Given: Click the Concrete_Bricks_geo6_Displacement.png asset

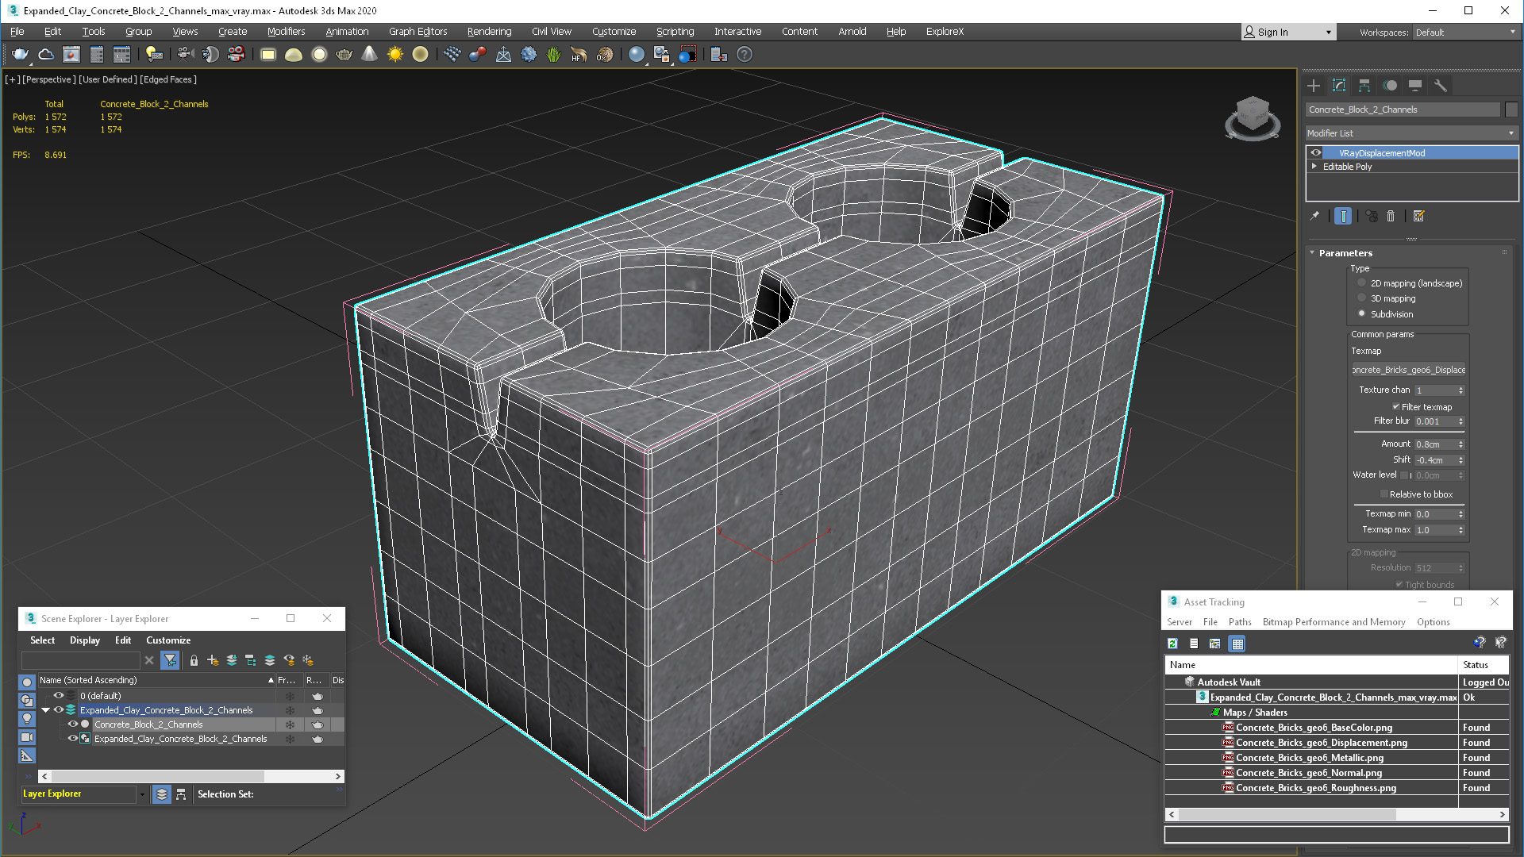Looking at the screenshot, I should click(1321, 742).
